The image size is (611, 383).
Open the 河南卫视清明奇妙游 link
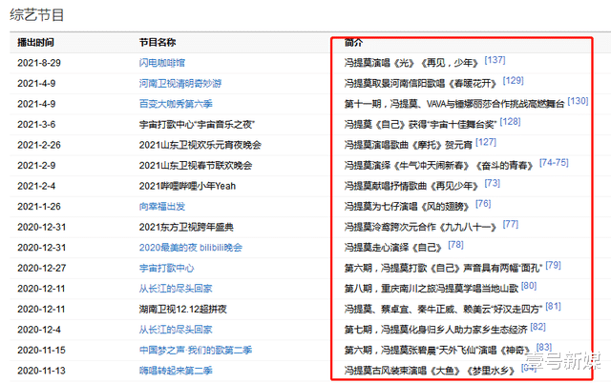click(180, 84)
